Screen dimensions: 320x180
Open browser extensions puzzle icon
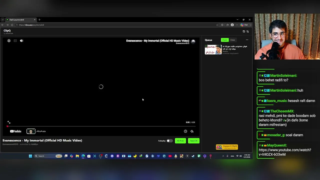pos(222,25)
